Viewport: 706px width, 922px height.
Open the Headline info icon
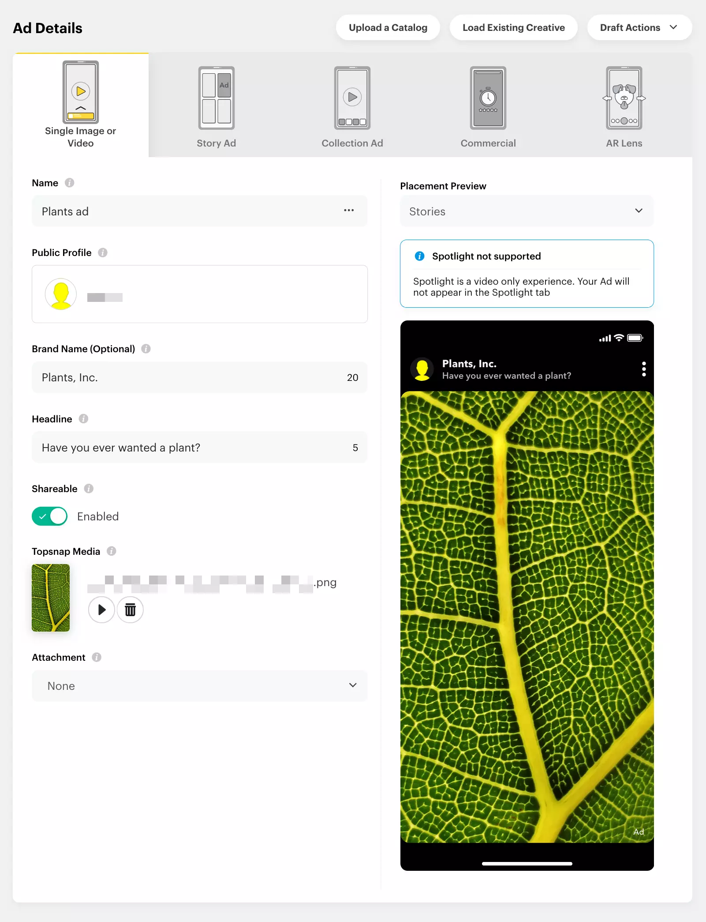coord(83,418)
